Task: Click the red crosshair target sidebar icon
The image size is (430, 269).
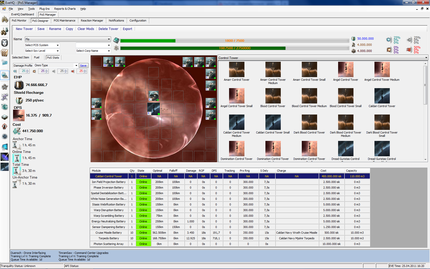Action: [x=5, y=127]
